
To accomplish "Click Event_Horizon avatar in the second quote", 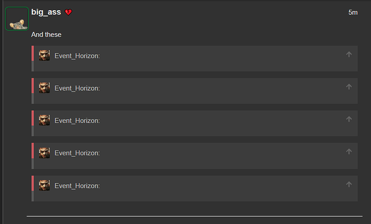I will [x=45, y=88].
